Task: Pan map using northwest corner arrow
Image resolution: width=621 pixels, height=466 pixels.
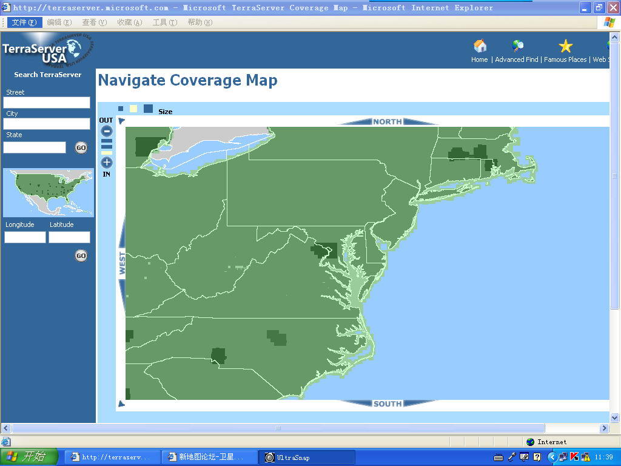Action: (121, 121)
